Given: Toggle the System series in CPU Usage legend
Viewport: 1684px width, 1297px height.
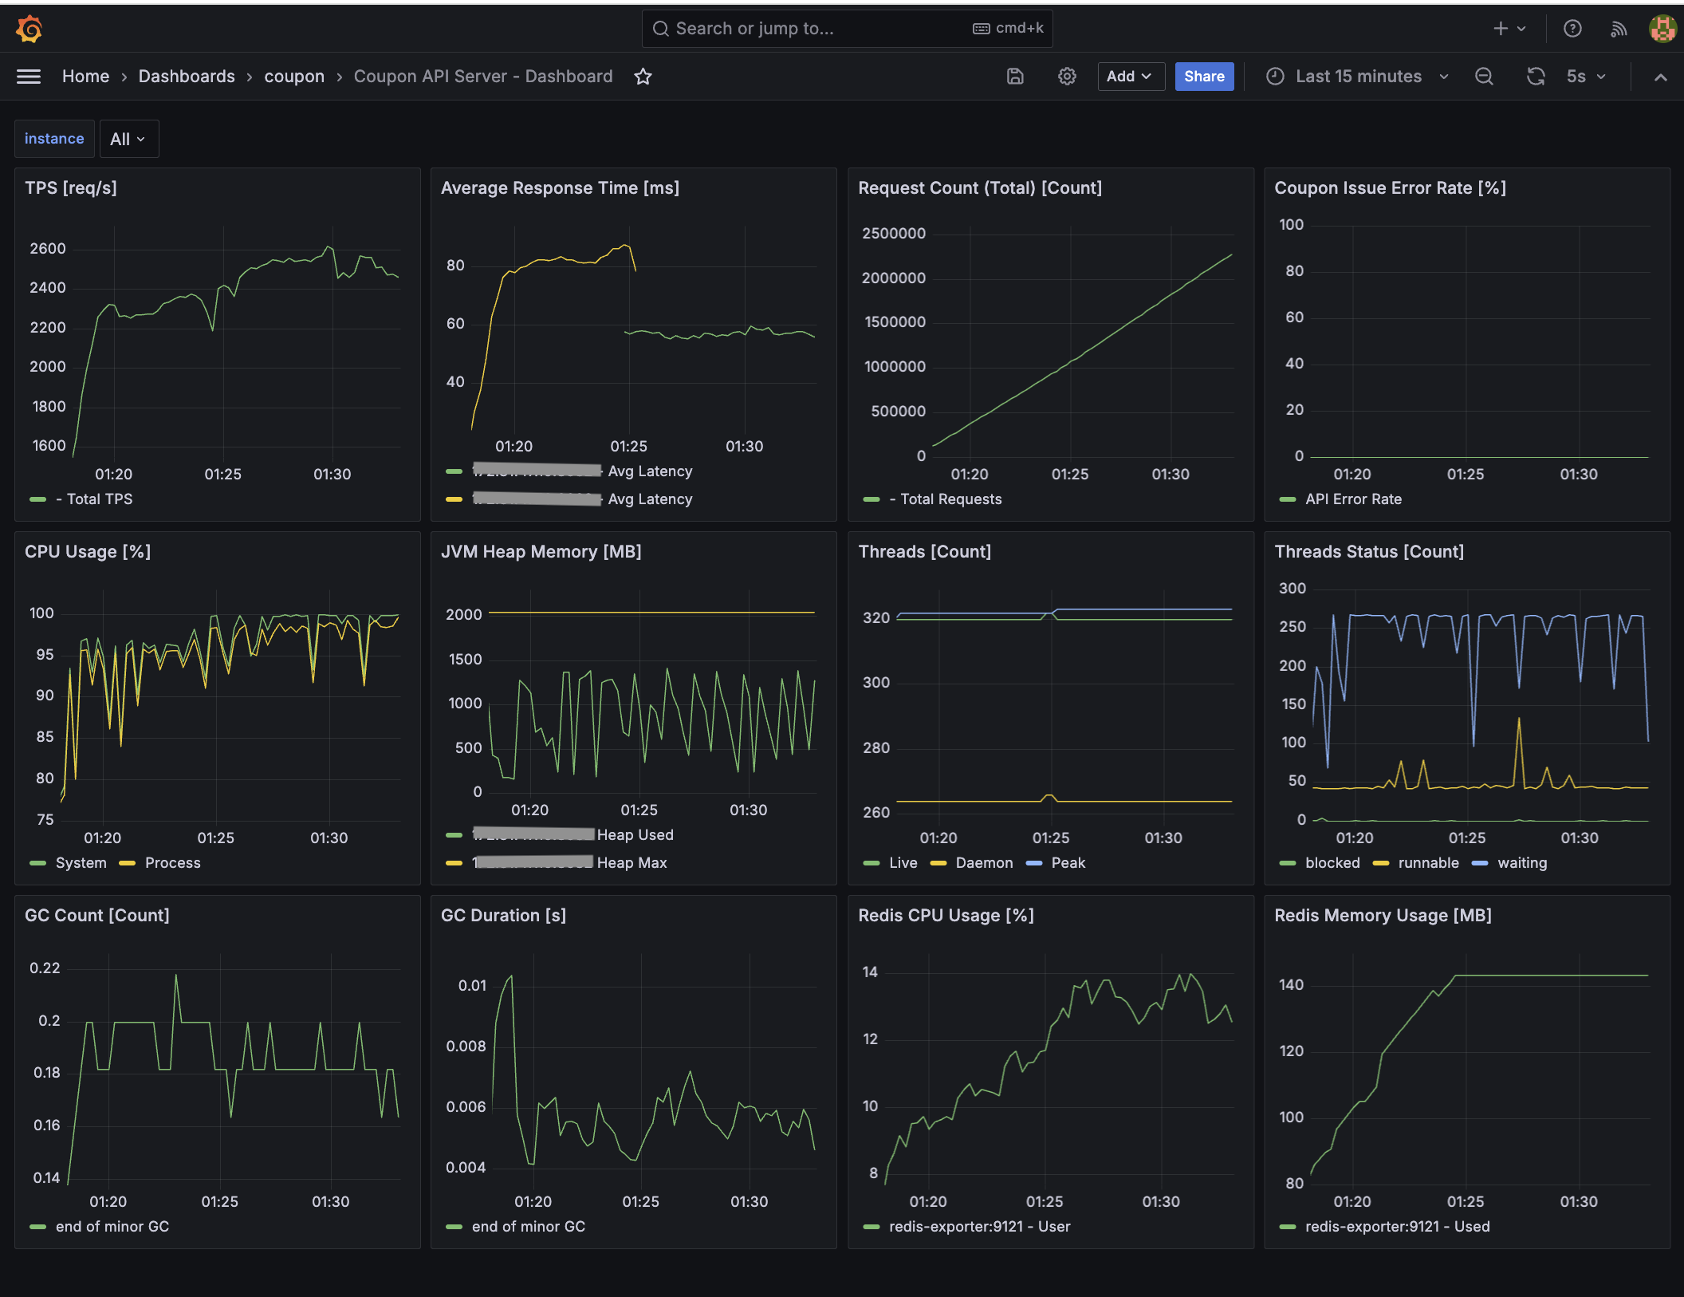Looking at the screenshot, I should (x=81, y=863).
